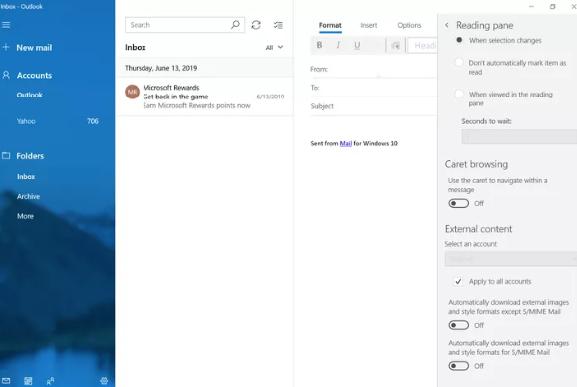This screenshot has height=387, width=577.
Task: Apply underline formatting
Action: click(x=357, y=45)
